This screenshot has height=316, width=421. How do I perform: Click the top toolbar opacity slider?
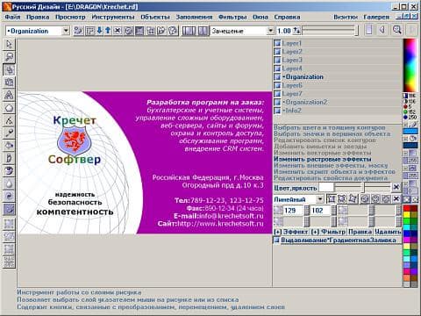coord(331,30)
